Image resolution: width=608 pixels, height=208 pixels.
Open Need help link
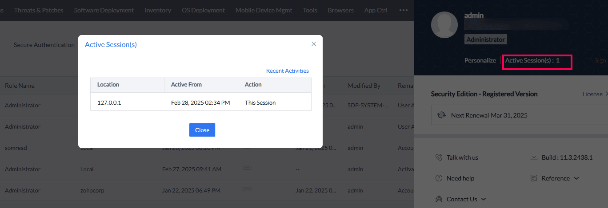460,178
